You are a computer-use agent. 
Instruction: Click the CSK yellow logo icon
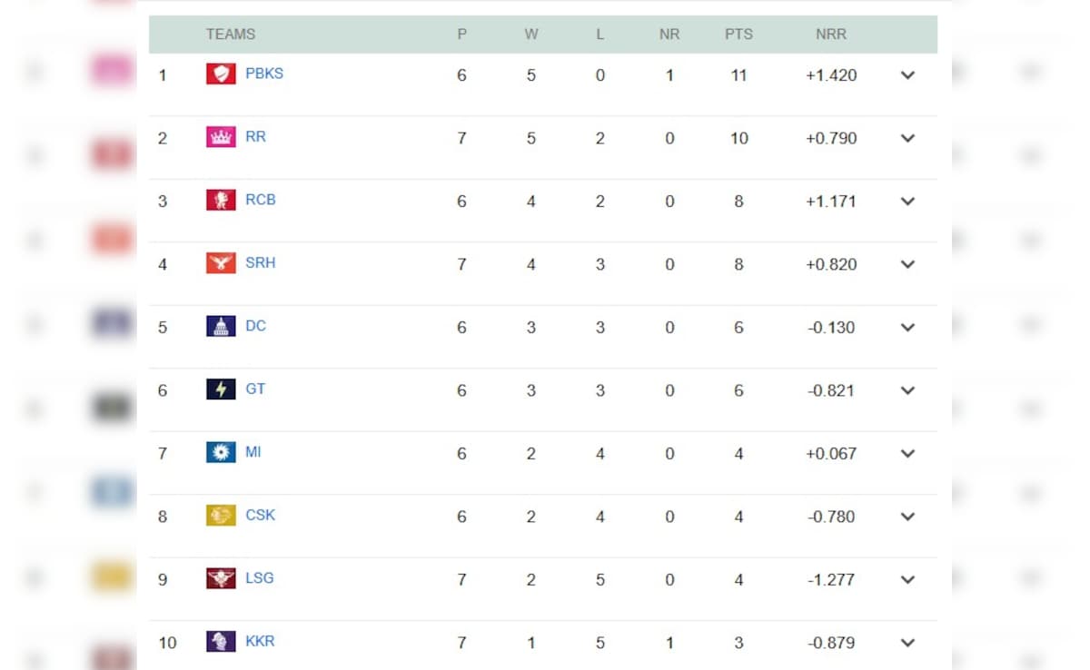221,516
